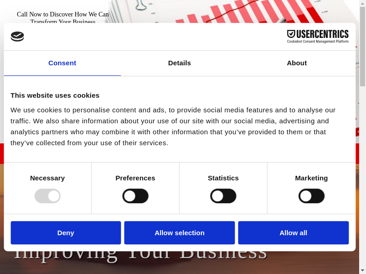
Task: Click the Allow selection button
Action: (x=179, y=233)
